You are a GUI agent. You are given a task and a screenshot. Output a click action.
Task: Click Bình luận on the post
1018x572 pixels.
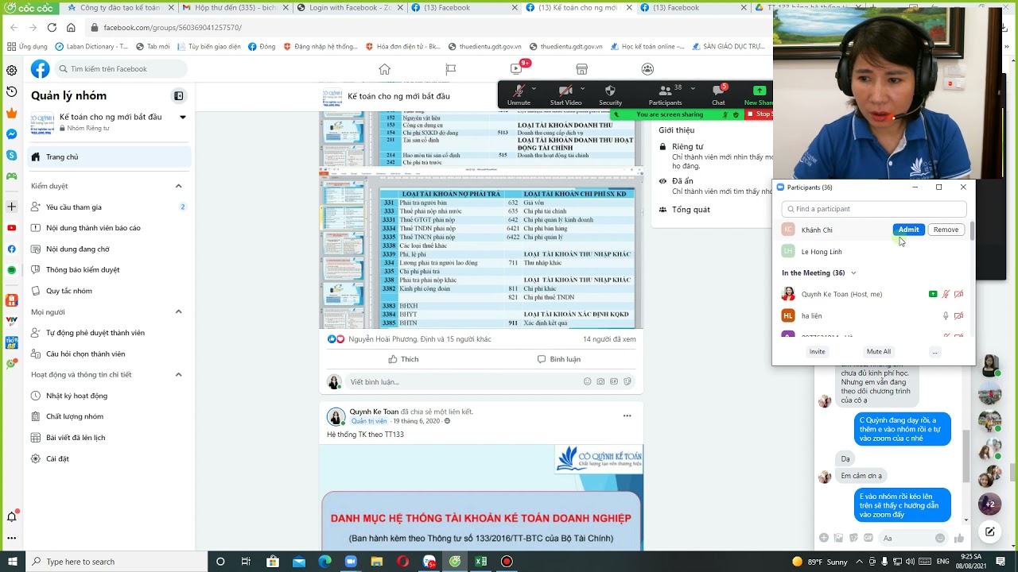coord(558,359)
